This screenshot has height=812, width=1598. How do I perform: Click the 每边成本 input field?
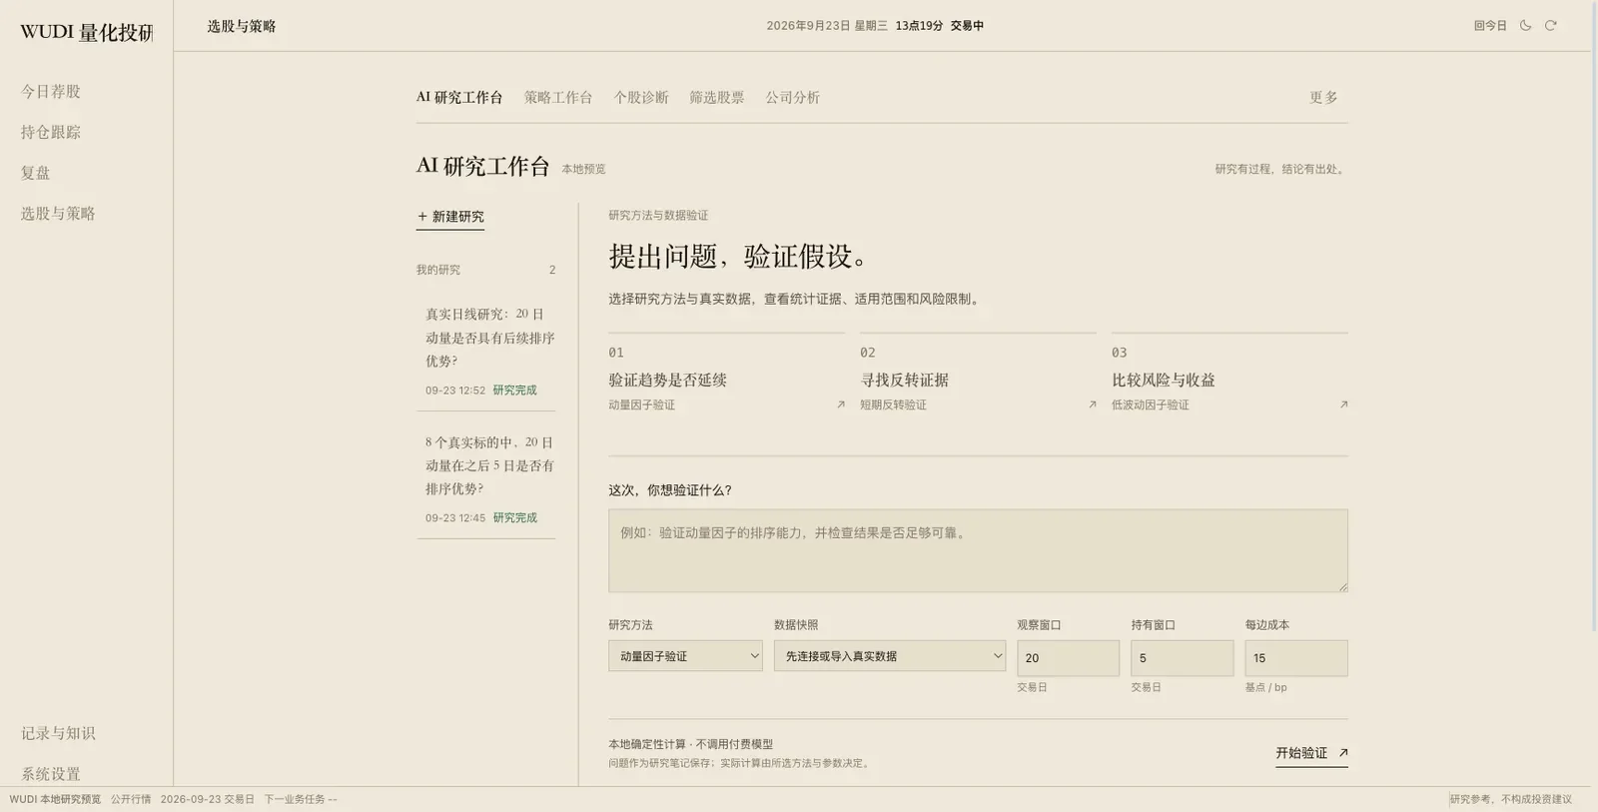pyautogui.click(x=1295, y=658)
